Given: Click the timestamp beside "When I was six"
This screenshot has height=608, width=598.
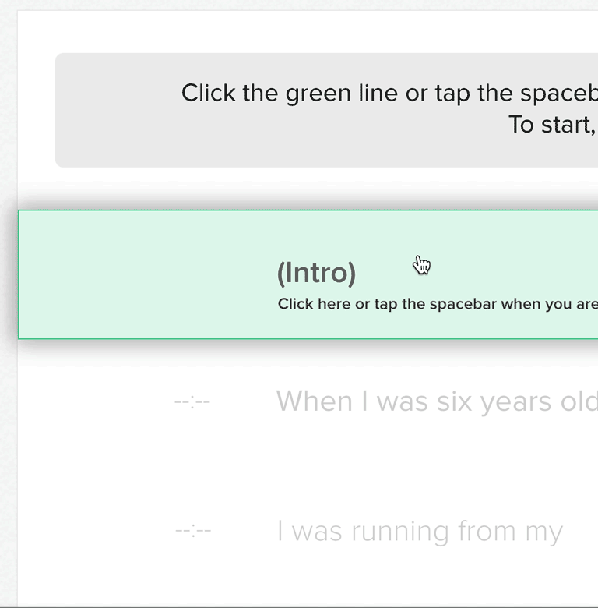Looking at the screenshot, I should (192, 402).
